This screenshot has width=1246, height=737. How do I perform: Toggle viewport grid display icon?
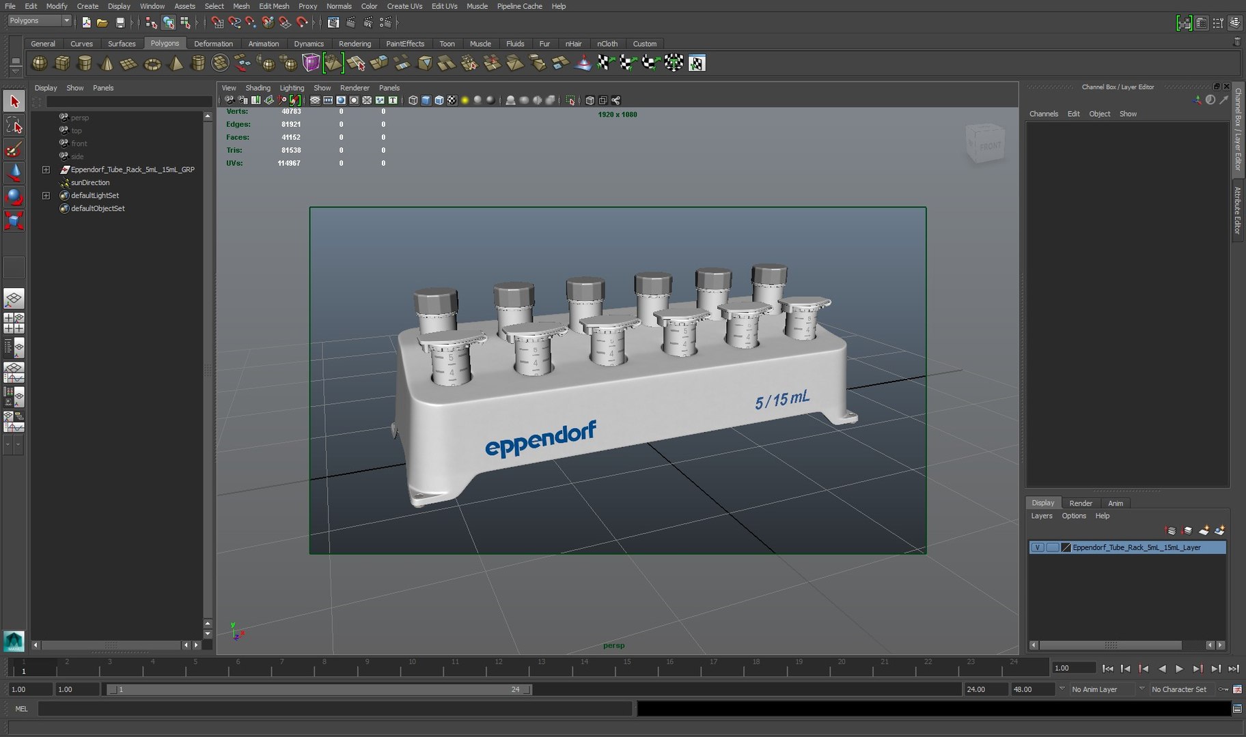click(x=315, y=100)
